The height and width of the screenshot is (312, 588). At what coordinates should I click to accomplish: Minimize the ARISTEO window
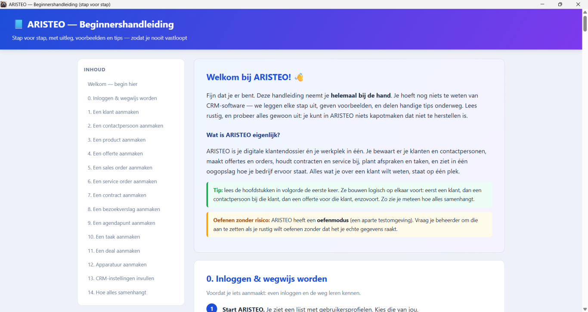(542, 4)
